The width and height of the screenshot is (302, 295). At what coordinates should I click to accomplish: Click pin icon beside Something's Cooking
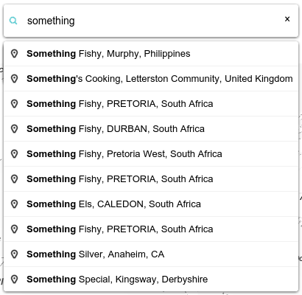click(15, 79)
